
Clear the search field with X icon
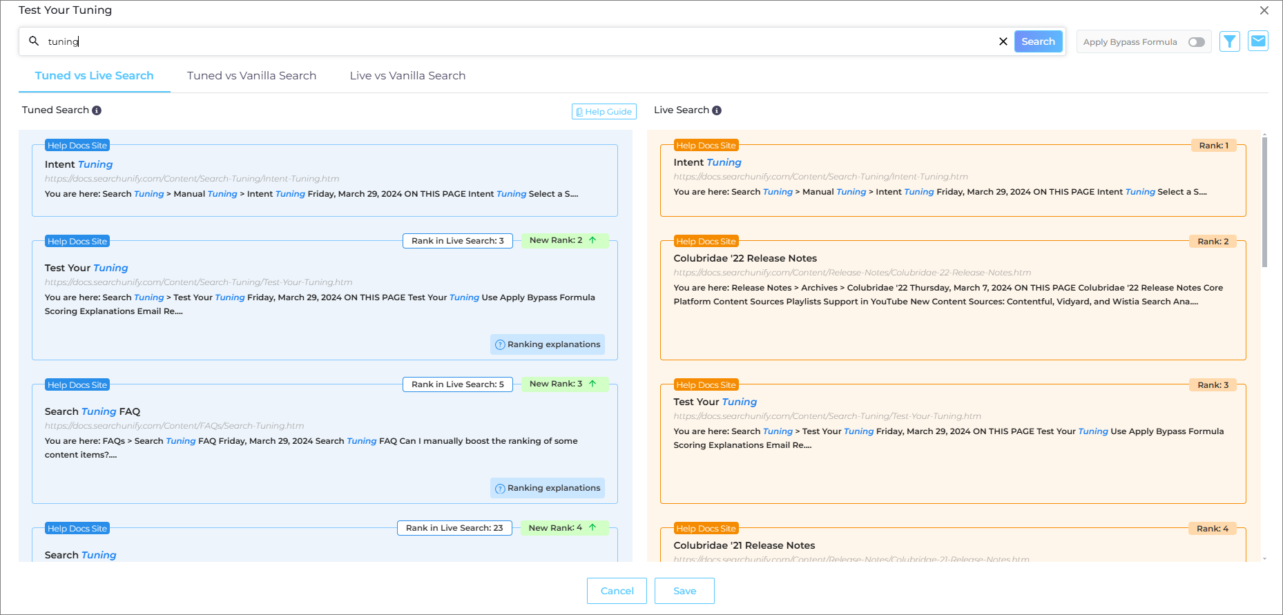1003,41
